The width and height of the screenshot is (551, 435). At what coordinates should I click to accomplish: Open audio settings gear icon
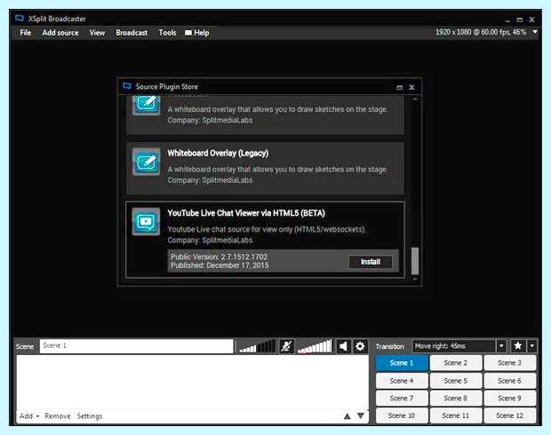pyautogui.click(x=360, y=346)
